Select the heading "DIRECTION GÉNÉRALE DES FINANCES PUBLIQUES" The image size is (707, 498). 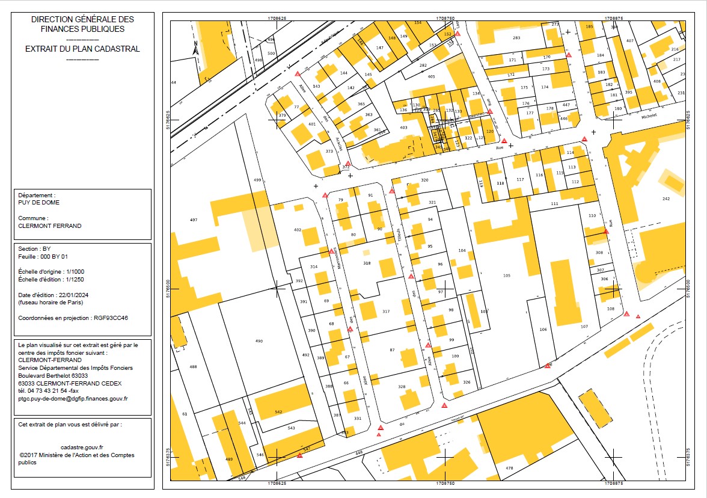[82, 24]
